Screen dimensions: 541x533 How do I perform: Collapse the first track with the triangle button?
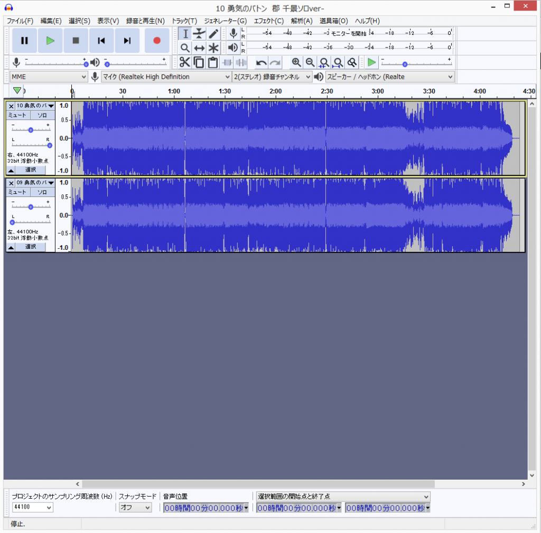[11, 170]
